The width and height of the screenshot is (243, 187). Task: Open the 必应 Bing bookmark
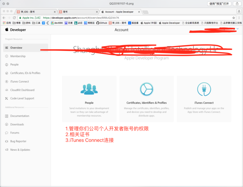point(78,23)
